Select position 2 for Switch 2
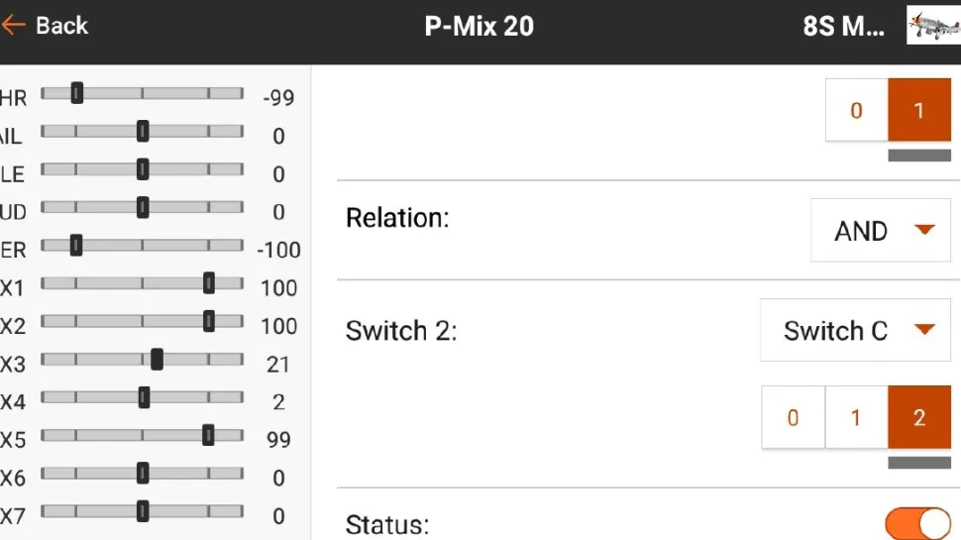 coord(919,417)
